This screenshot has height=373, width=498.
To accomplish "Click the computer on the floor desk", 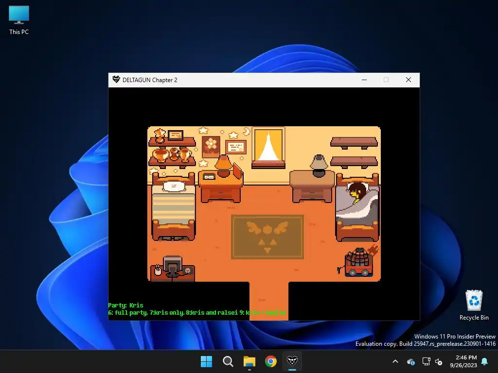I will [173, 266].
